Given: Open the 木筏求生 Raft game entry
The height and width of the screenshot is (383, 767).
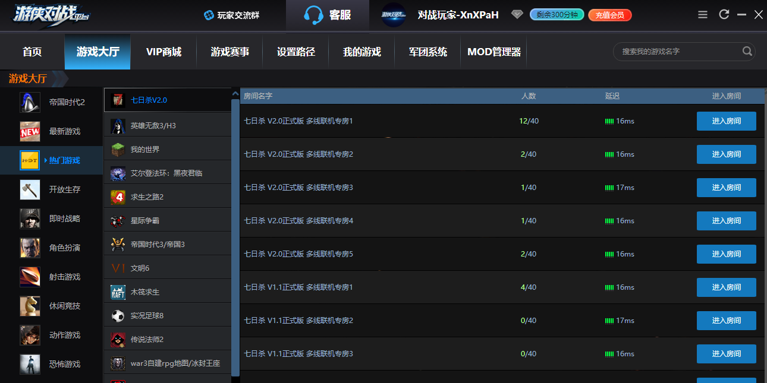Looking at the screenshot, I should click(168, 292).
